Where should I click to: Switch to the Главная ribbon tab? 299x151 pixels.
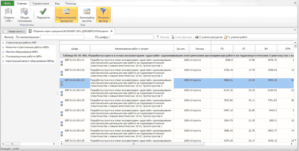[x=22, y=3]
